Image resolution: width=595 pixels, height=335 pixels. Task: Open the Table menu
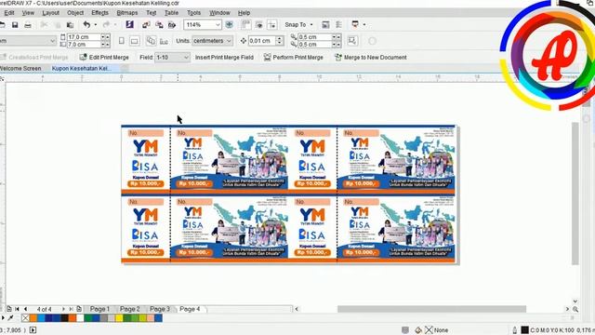(x=171, y=12)
